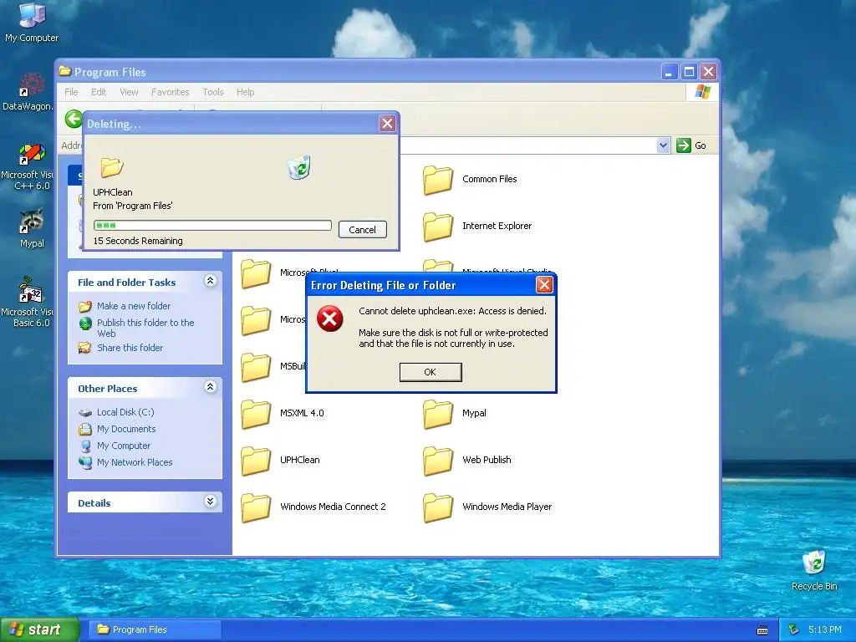Go to My Documents
This screenshot has height=642, width=856.
point(126,429)
